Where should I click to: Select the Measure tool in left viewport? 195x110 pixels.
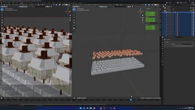tap(2, 28)
